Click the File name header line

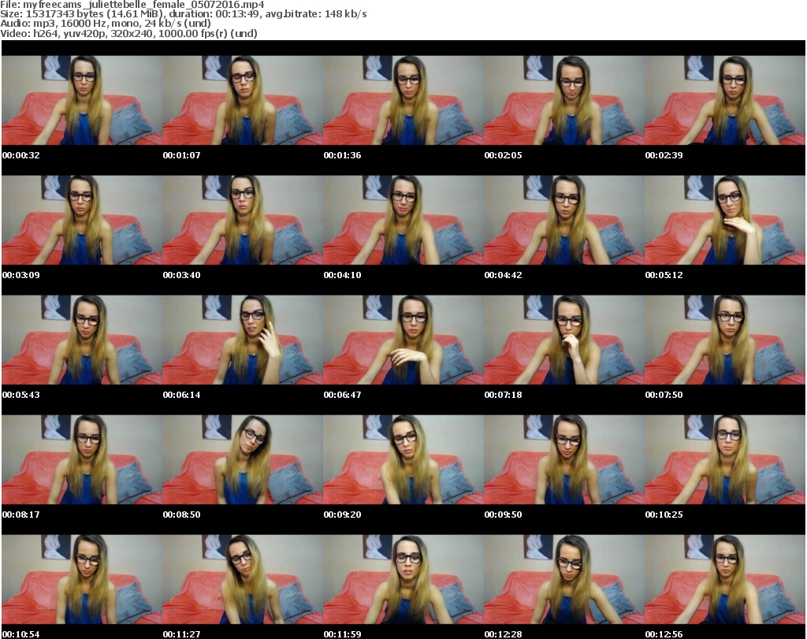132,5
